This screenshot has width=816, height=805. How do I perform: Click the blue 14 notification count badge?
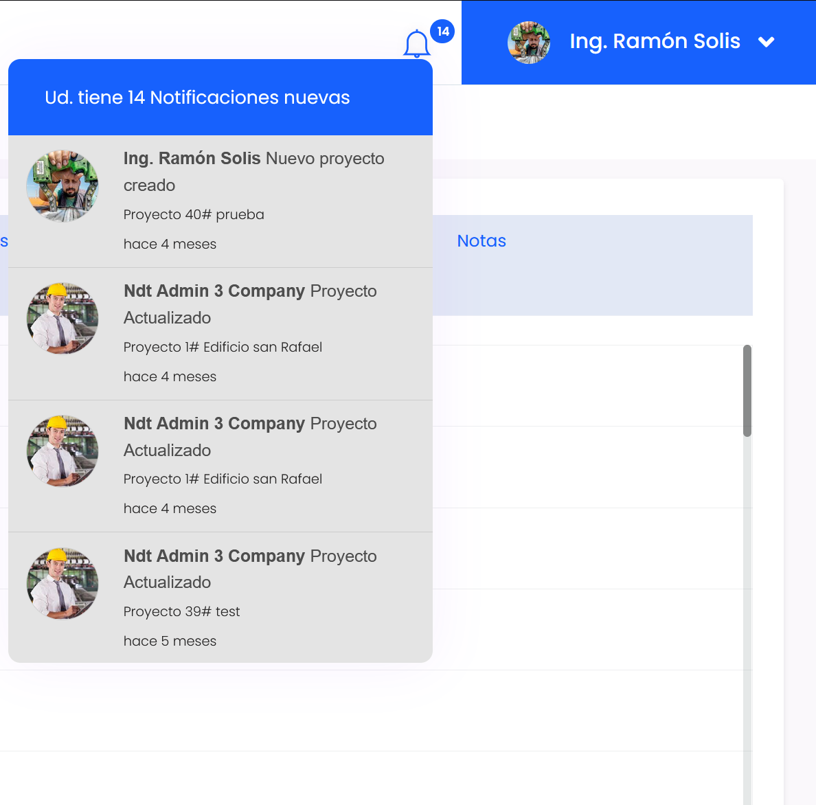(442, 32)
